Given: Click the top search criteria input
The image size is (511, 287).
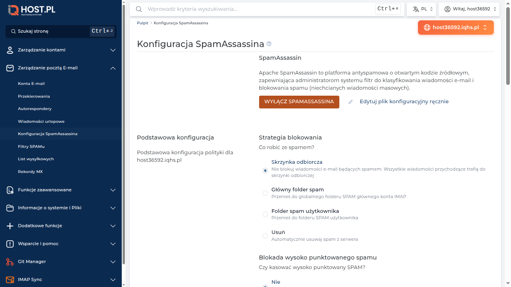Looking at the screenshot, I should click(259, 9).
